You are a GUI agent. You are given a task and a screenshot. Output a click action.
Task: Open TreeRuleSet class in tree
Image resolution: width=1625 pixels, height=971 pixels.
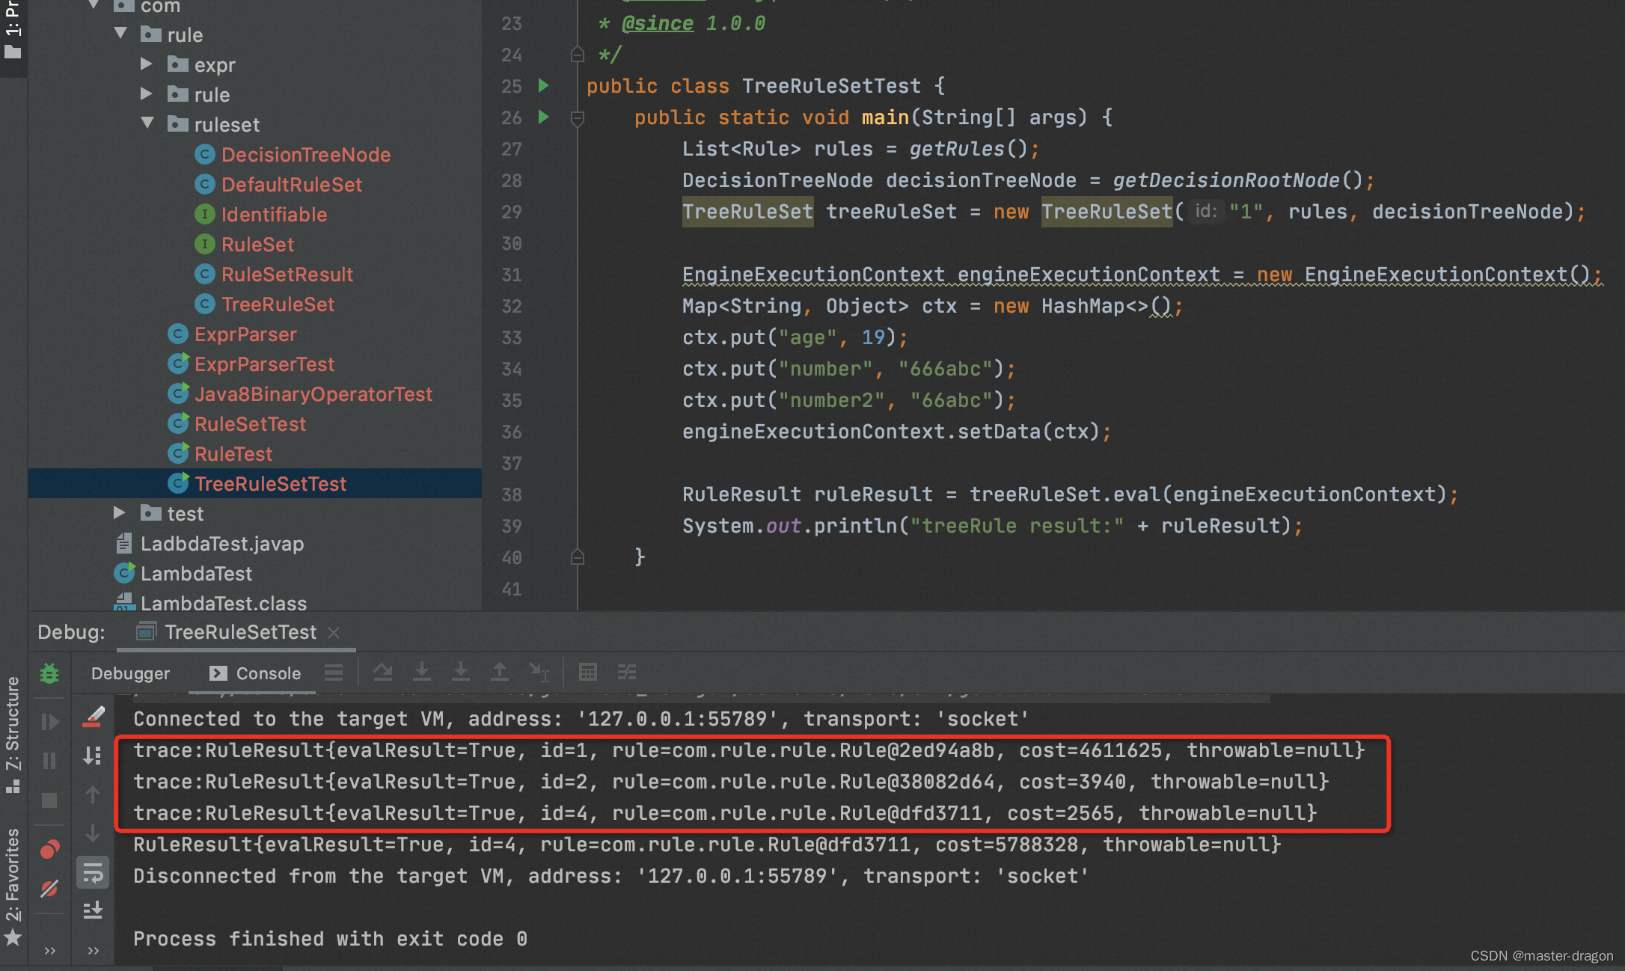(x=278, y=304)
